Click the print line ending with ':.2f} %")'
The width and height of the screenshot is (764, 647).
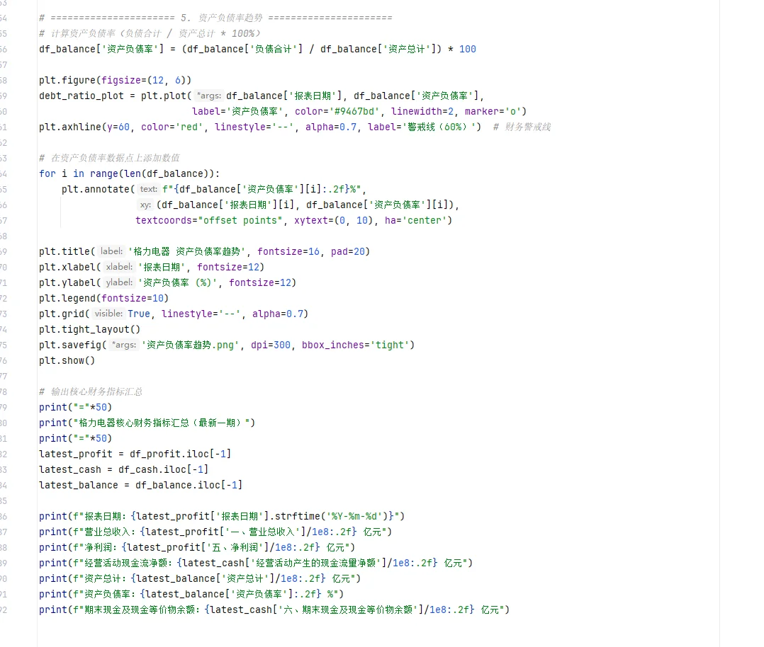pyautogui.click(x=191, y=595)
